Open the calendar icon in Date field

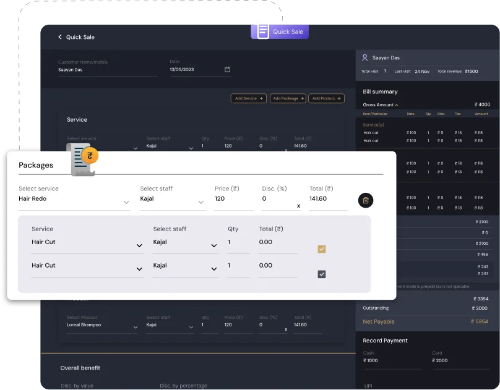pyautogui.click(x=227, y=69)
